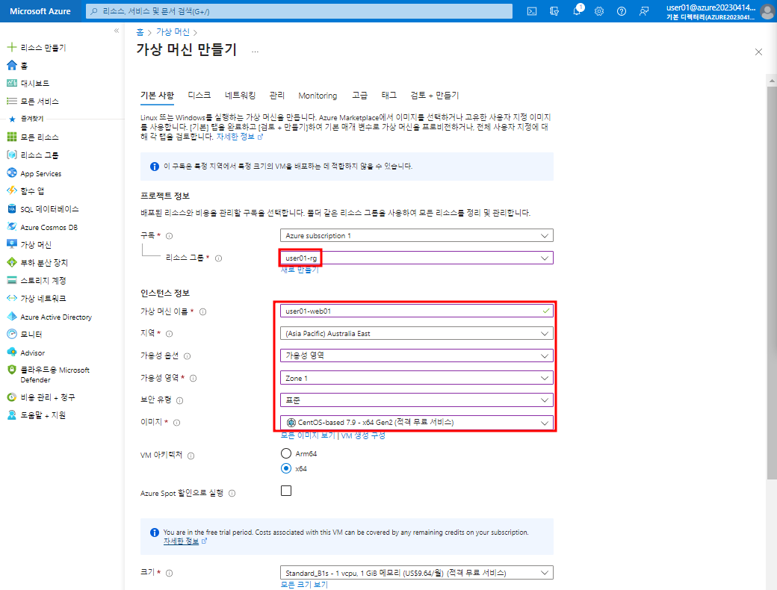This screenshot has width=777, height=590.
Task: Open Cloud Shell icon in top bar
Action: (x=532, y=11)
